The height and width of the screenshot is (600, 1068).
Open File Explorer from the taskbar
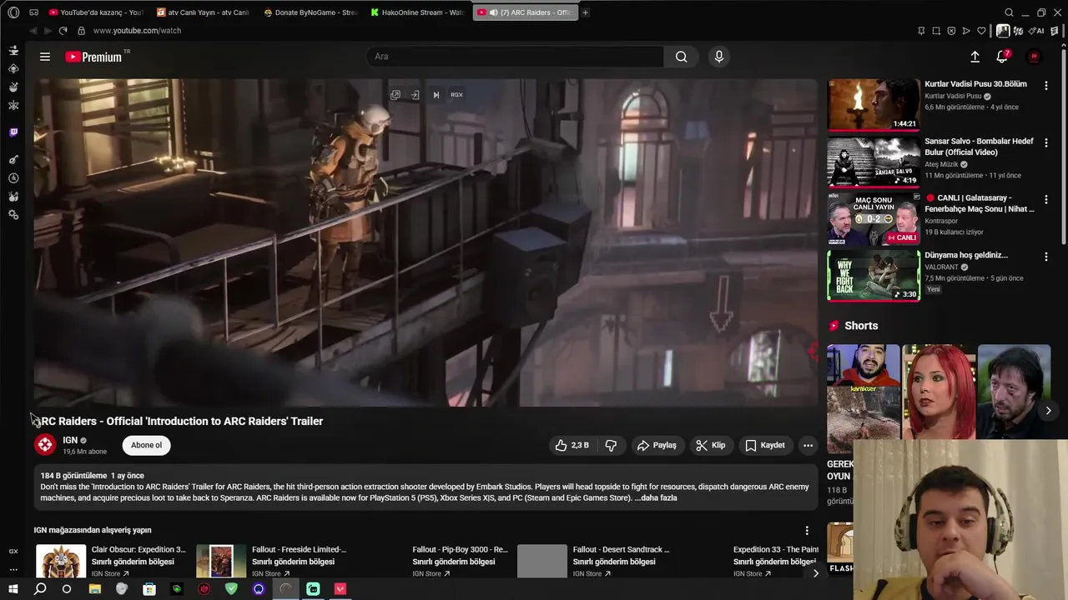click(94, 589)
